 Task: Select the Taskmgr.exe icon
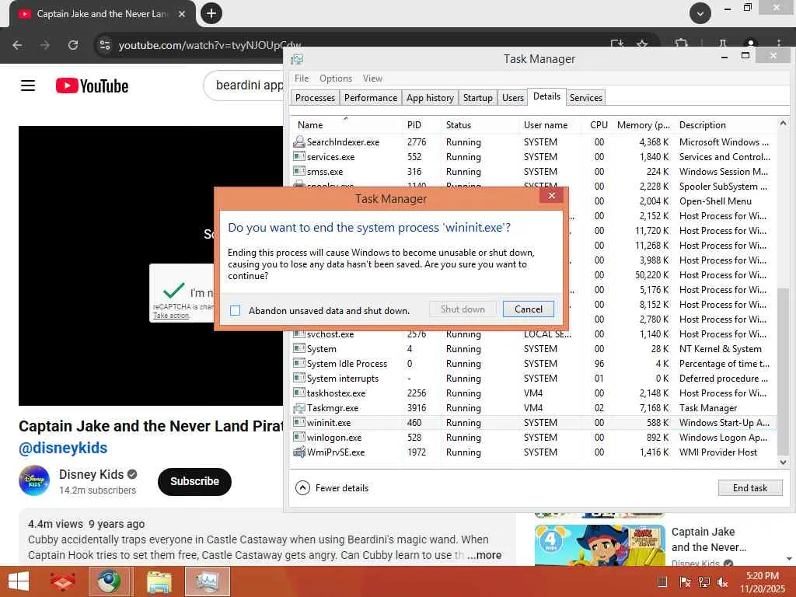tap(299, 407)
